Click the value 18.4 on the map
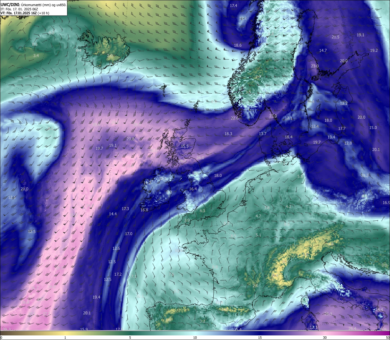This screenshot has width=390, height=340. pos(289,137)
